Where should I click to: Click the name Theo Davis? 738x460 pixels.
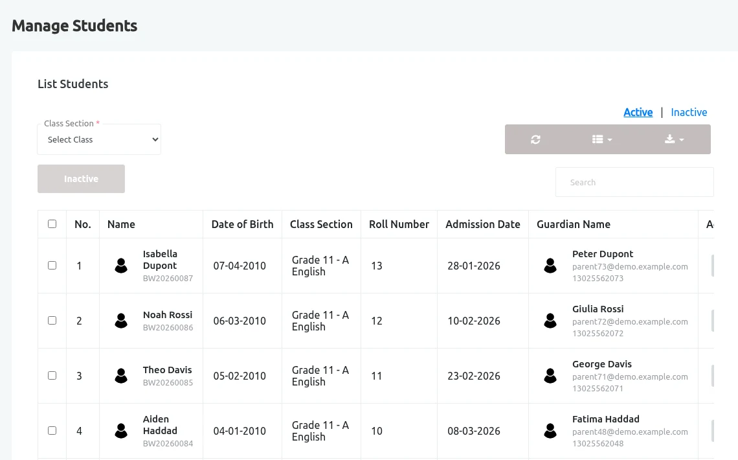tap(168, 370)
